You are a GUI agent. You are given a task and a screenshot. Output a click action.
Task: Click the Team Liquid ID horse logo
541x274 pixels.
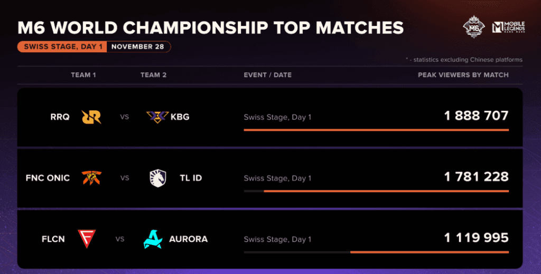(x=158, y=178)
